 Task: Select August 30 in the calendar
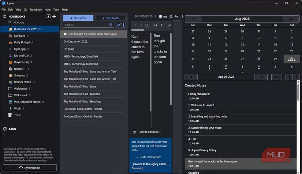[292, 59]
